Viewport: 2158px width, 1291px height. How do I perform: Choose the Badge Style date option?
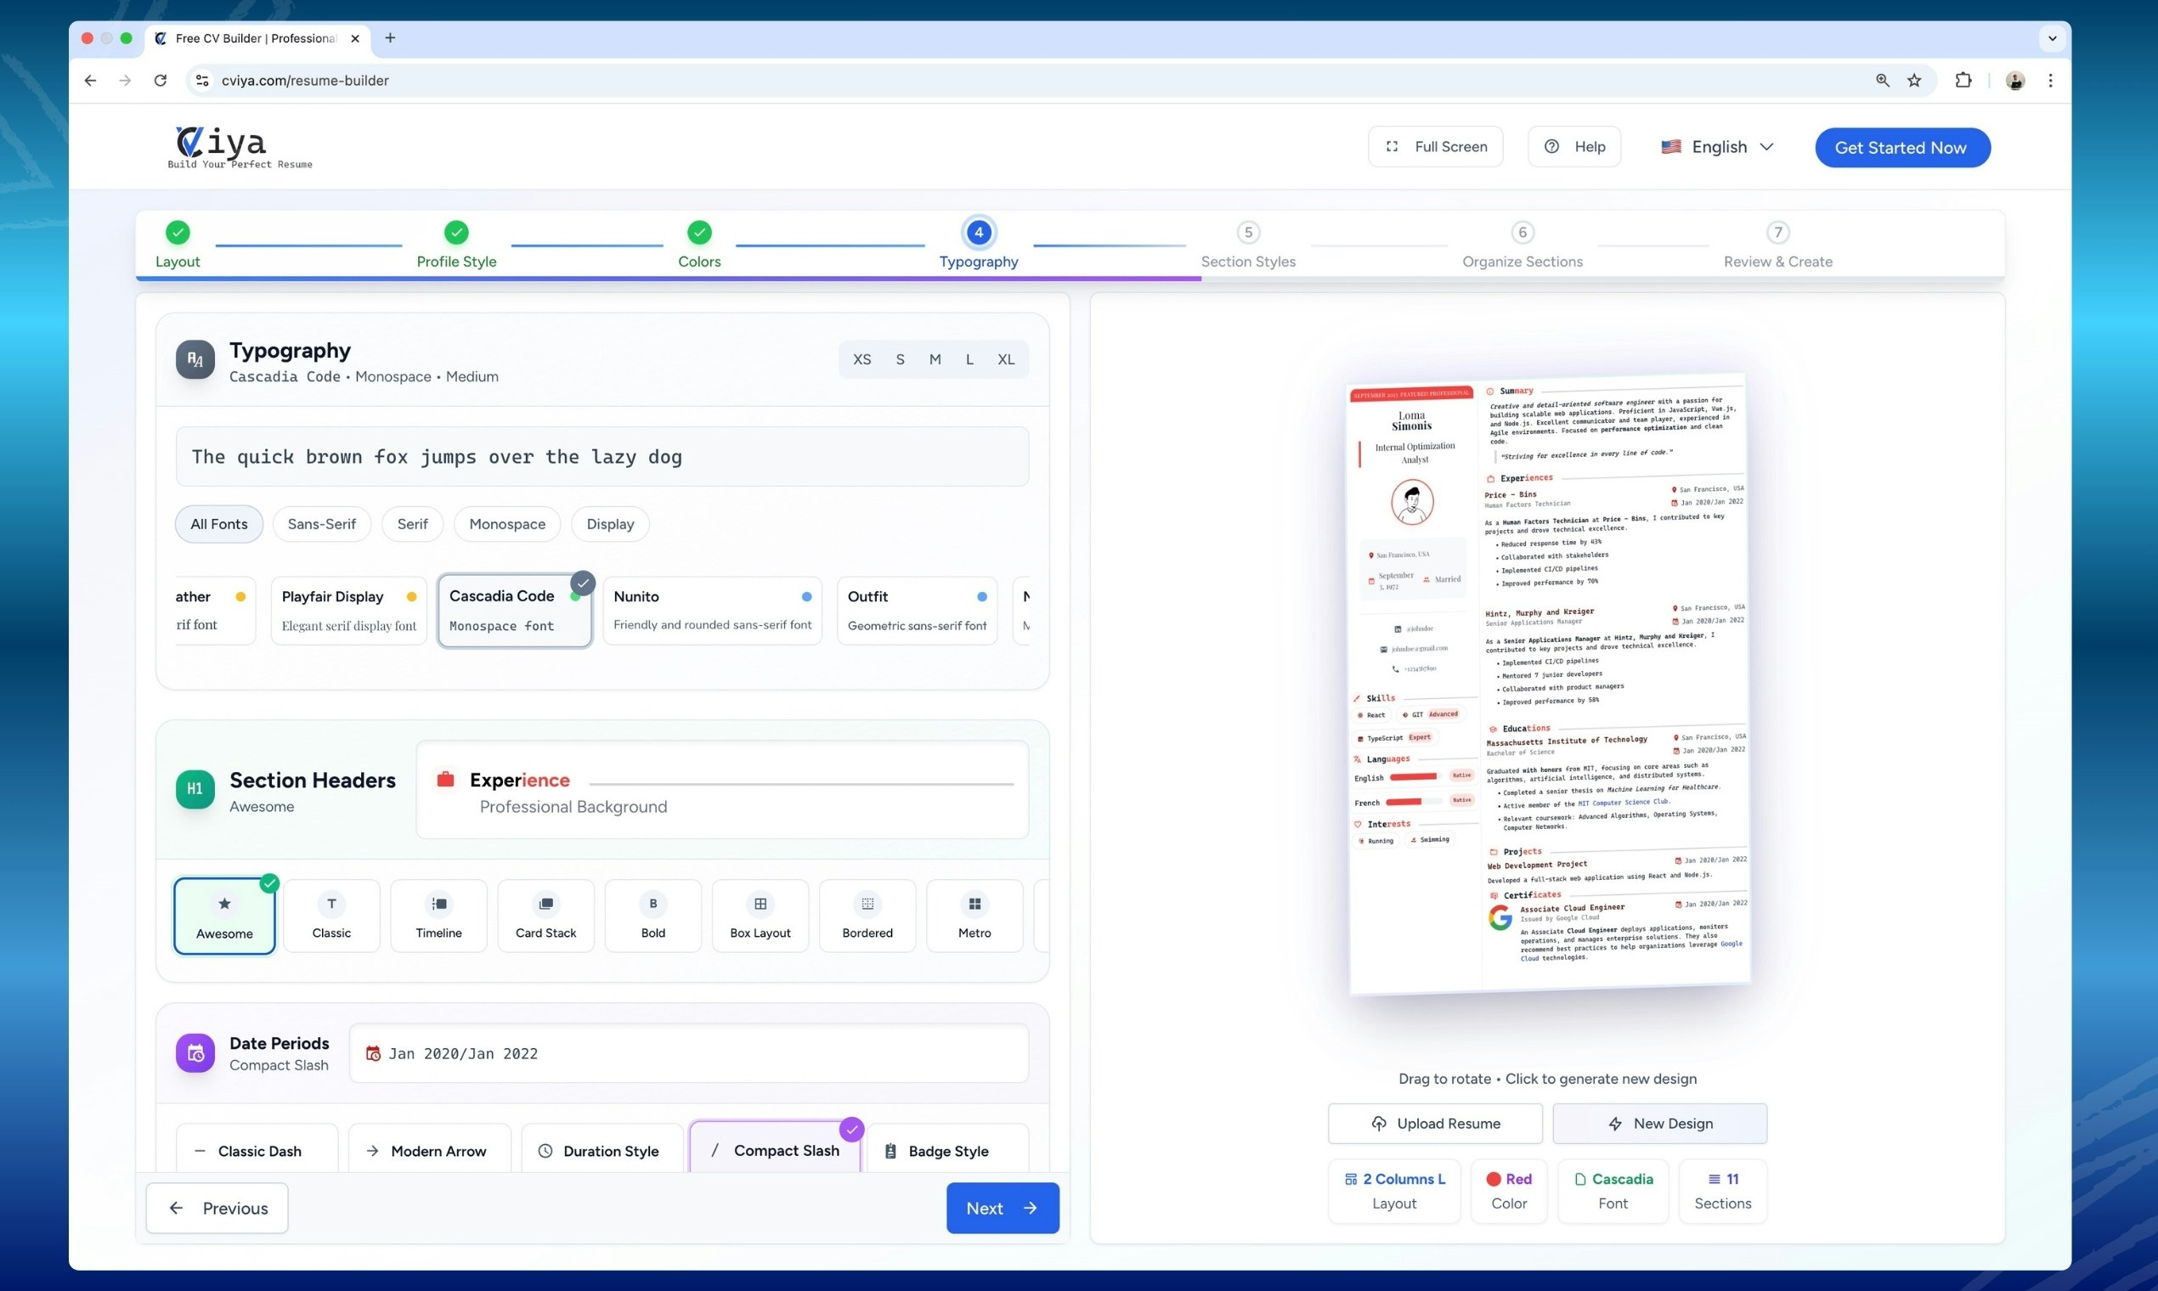pos(947,1150)
